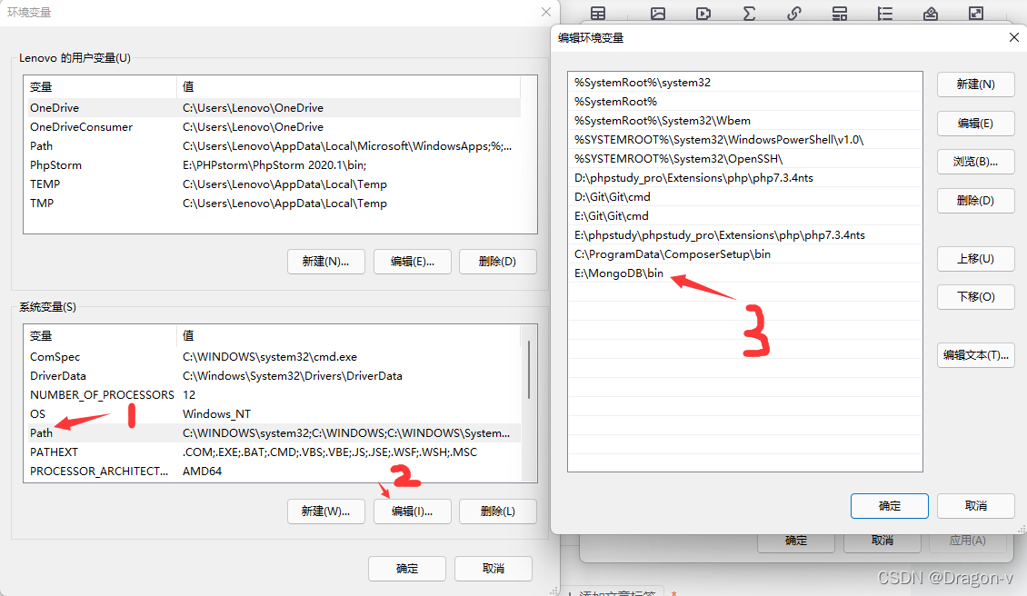Click the video insert icon in toolbar
The height and width of the screenshot is (596, 1027).
coord(703,13)
